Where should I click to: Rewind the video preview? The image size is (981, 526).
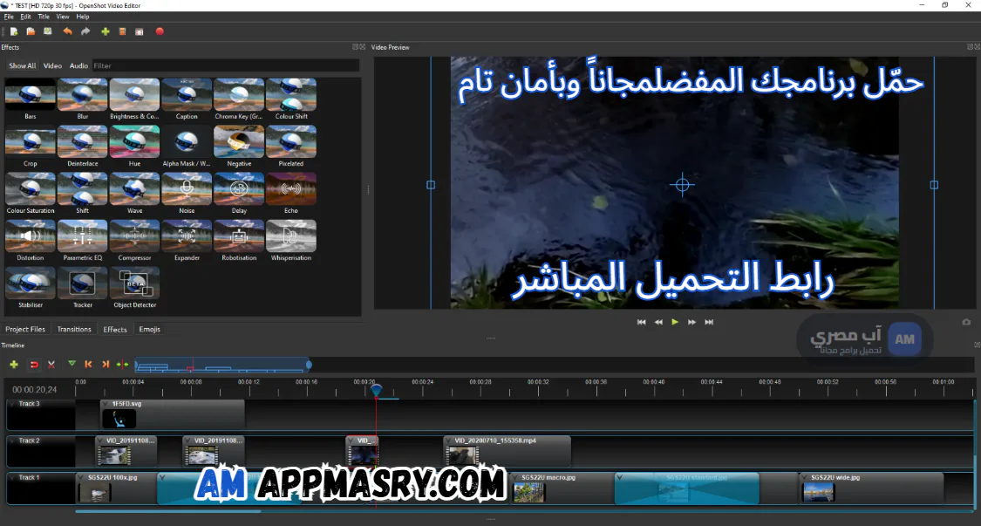tap(658, 322)
